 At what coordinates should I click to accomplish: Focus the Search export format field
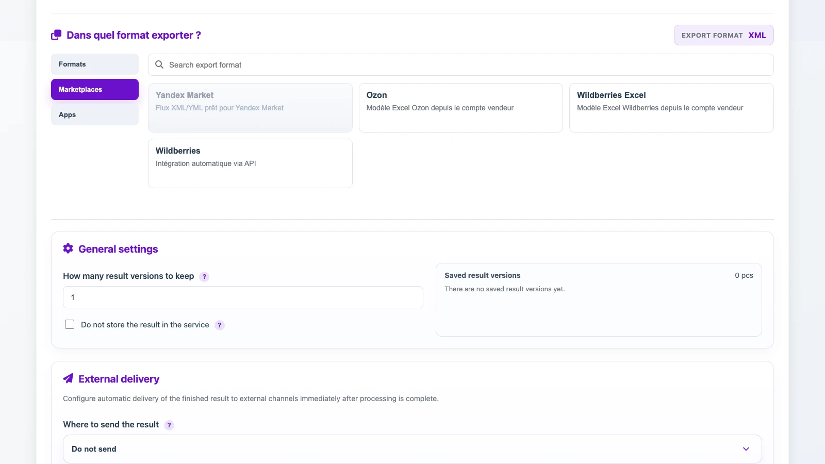pos(460,64)
